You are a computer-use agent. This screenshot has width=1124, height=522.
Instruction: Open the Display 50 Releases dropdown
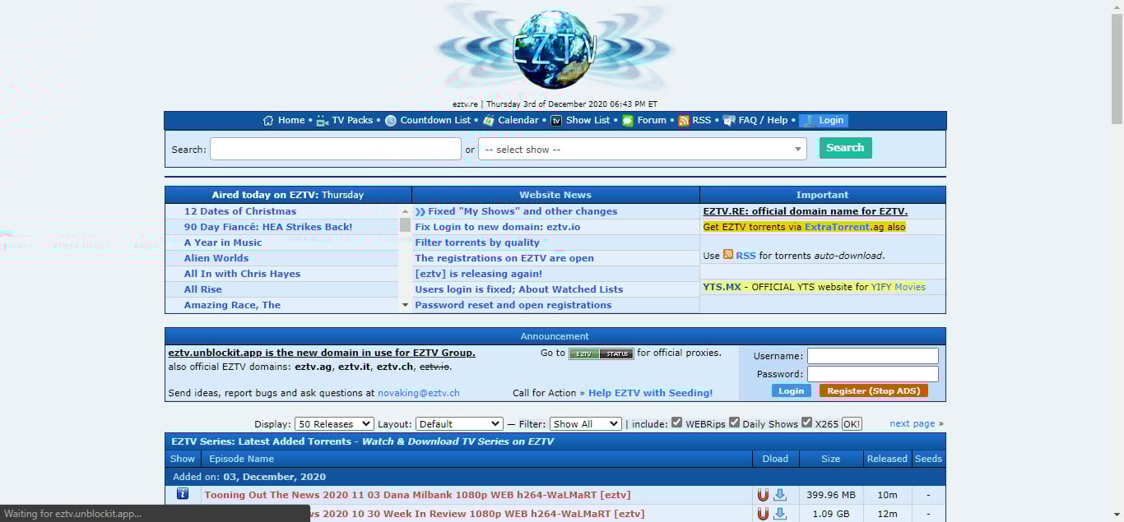tap(334, 424)
